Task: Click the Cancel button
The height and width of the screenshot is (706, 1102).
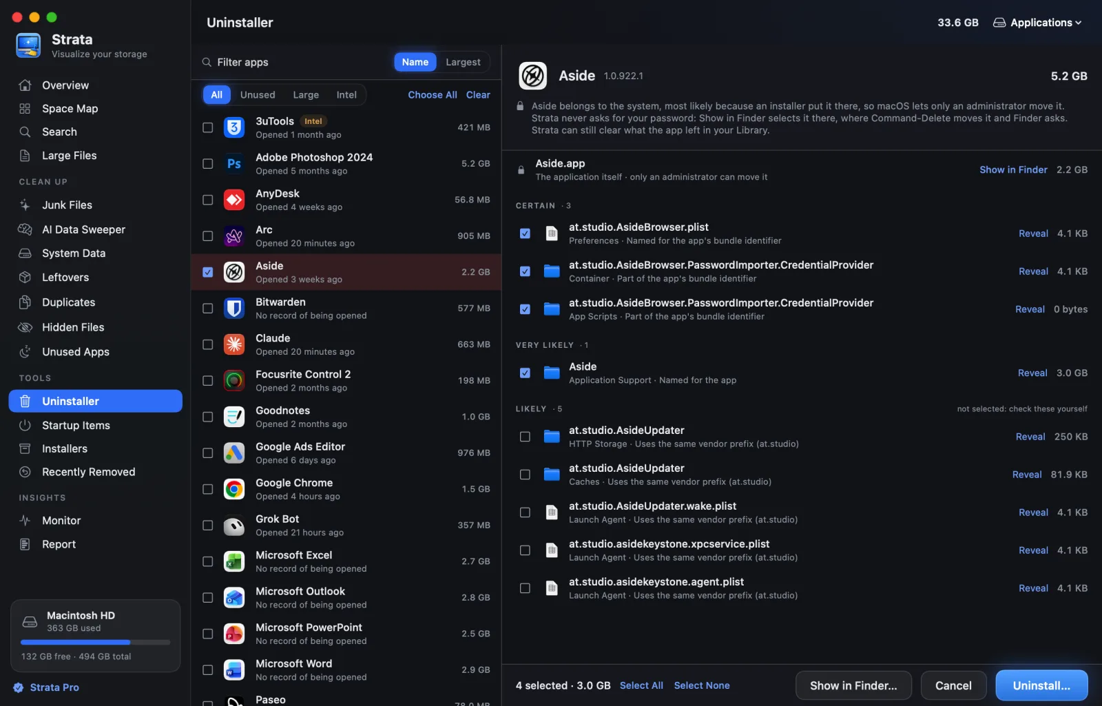Action: pos(953,685)
